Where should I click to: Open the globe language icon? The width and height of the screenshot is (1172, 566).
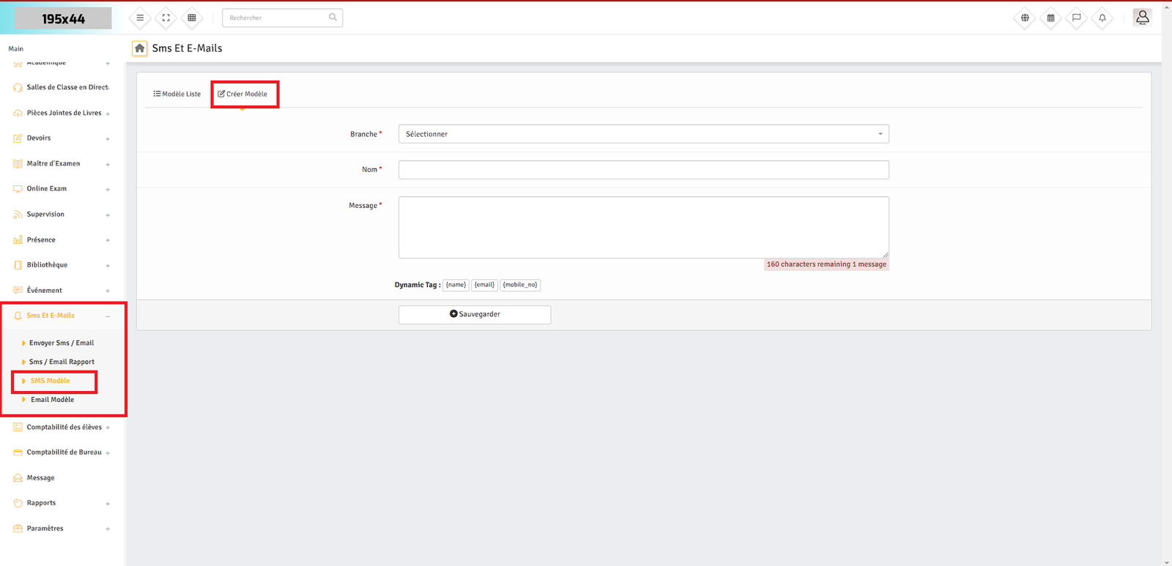pos(1025,18)
